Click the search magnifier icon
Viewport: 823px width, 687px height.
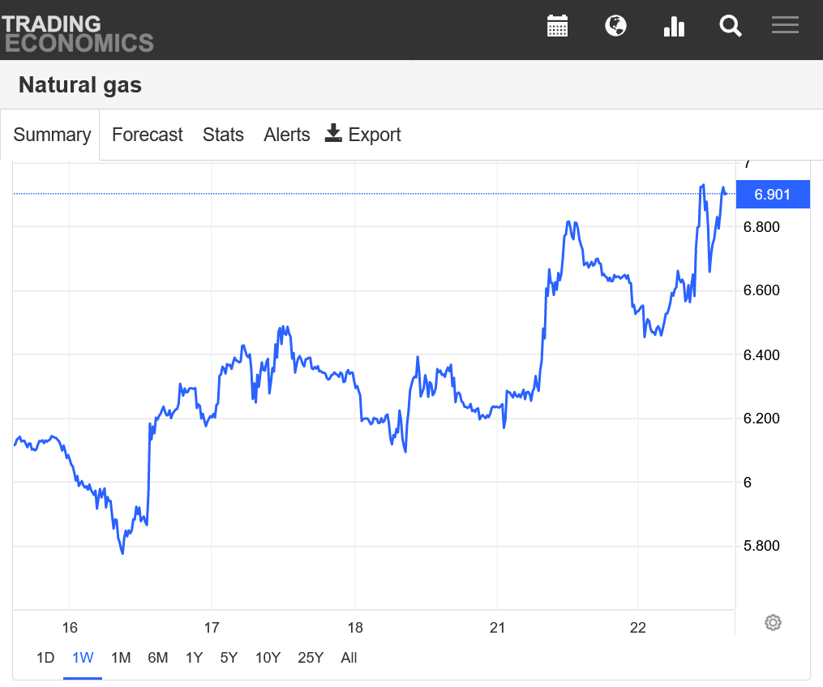pyautogui.click(x=731, y=26)
